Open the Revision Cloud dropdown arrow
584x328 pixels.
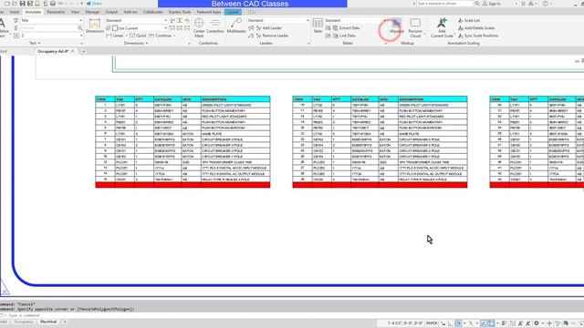tap(423, 34)
